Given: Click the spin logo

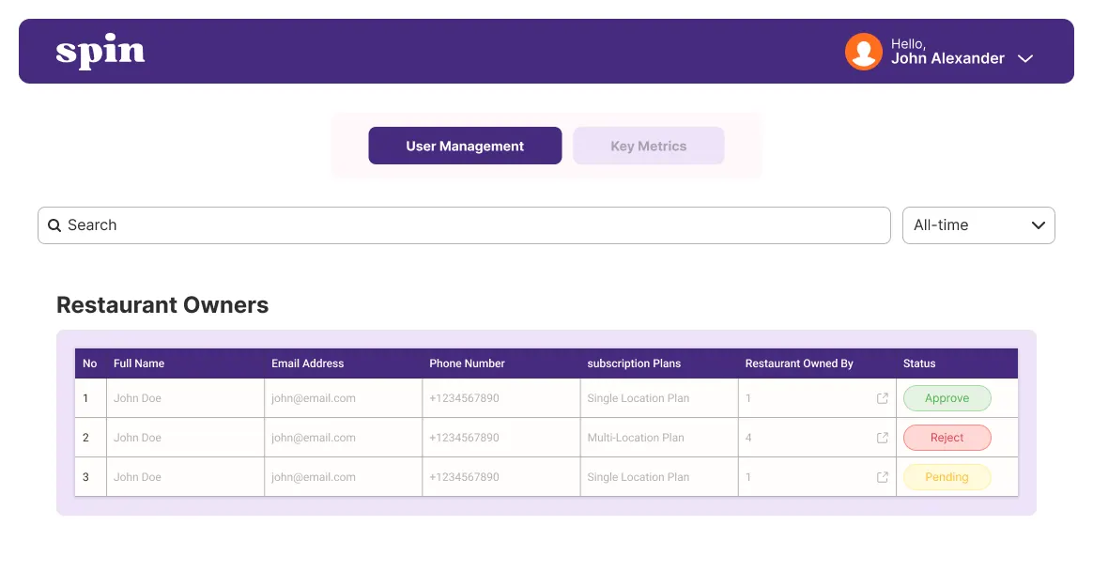Looking at the screenshot, I should pos(100,51).
